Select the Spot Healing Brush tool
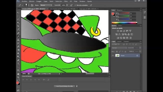The width and height of the screenshot is (163, 92). tap(18, 33)
